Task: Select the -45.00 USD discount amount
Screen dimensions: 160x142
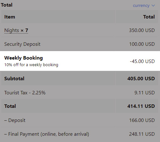Action: point(142,61)
